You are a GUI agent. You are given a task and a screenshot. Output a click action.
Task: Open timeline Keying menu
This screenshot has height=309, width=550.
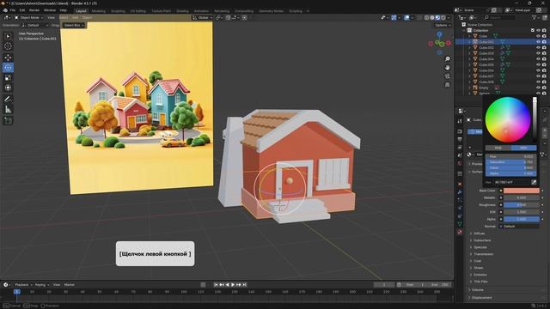pos(42,285)
